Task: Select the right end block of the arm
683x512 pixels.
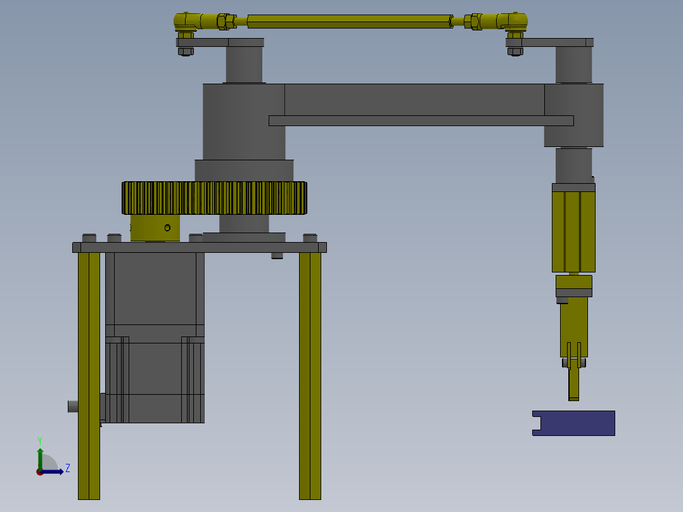Action: (x=573, y=115)
